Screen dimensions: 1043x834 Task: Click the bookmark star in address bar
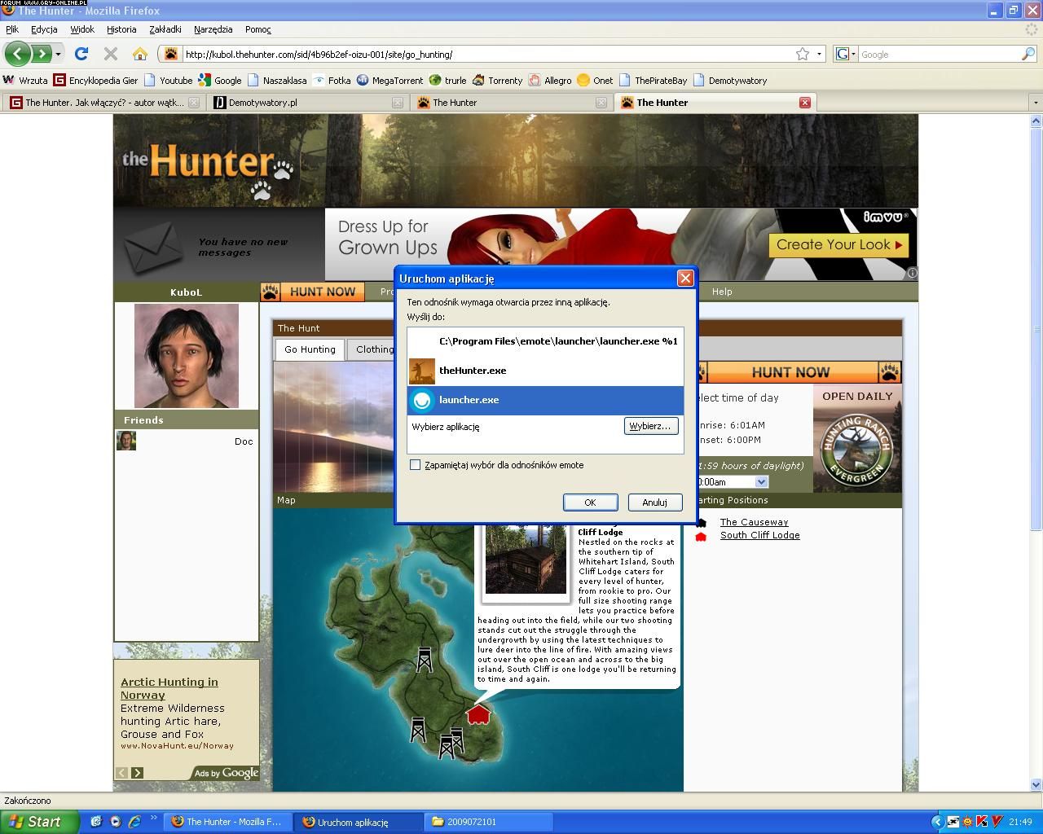pos(803,54)
